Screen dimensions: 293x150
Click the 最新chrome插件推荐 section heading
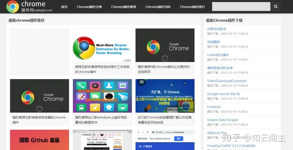point(26,20)
